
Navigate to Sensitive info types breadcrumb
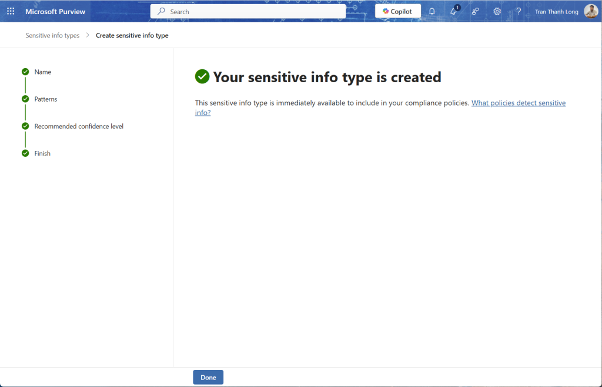tap(52, 36)
